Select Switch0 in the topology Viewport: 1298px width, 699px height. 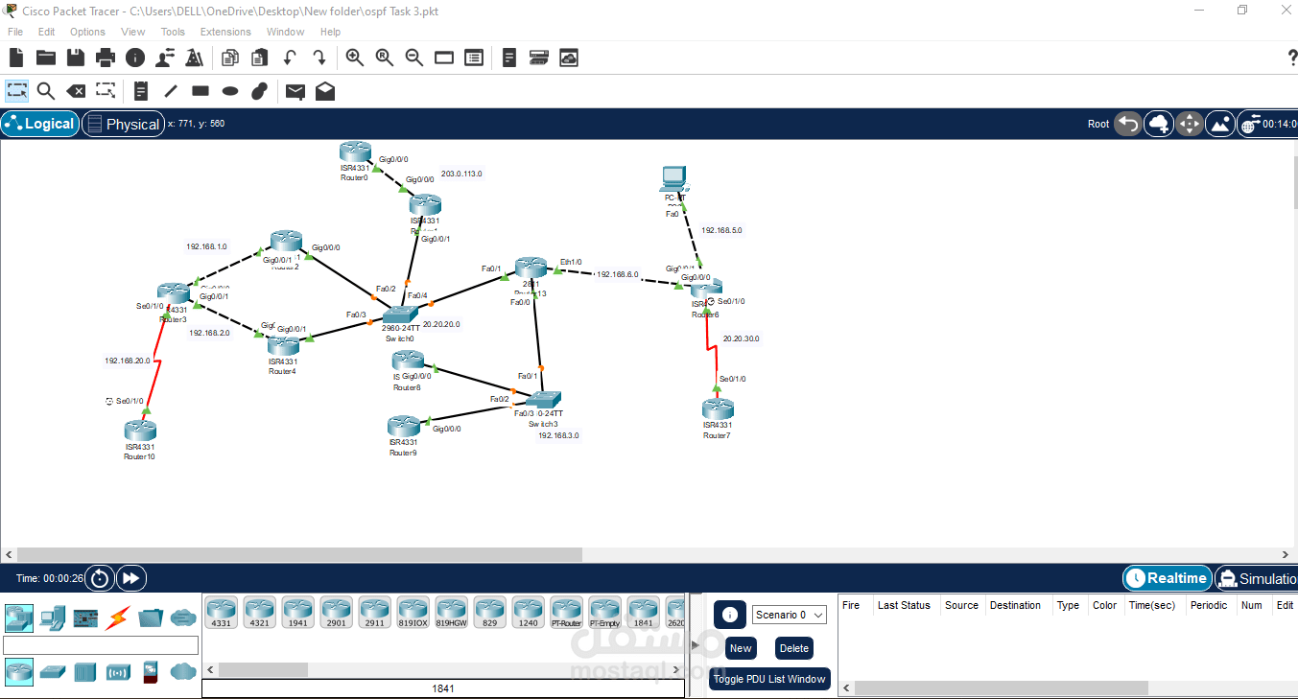point(399,315)
